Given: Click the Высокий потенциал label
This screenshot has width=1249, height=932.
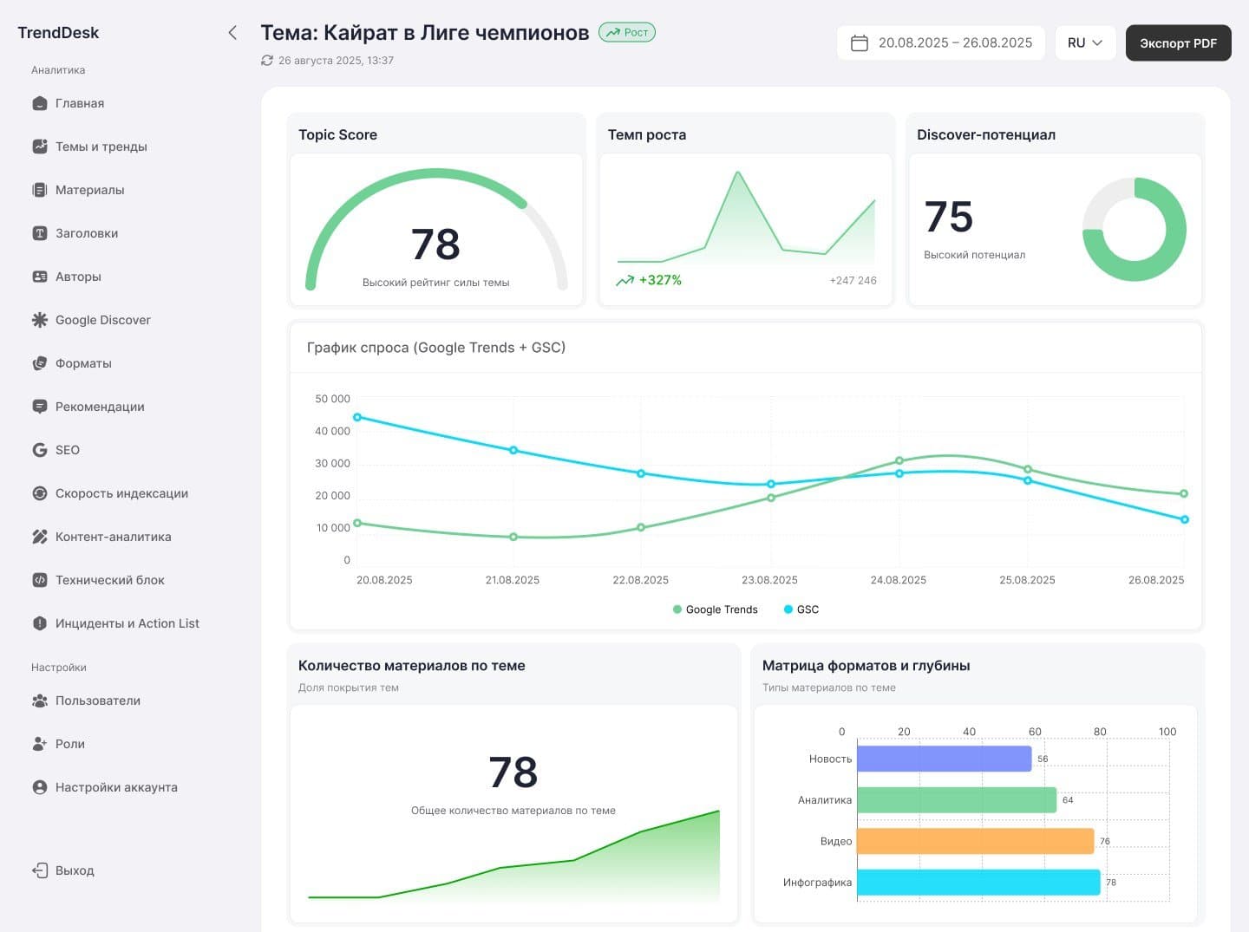Looking at the screenshot, I should pyautogui.click(x=975, y=255).
